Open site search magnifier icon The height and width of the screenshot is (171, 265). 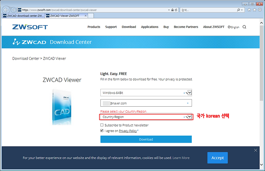pos(244,27)
